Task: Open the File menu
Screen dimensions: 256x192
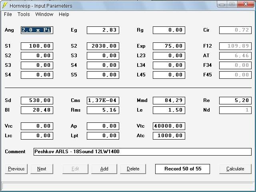Action: pos(8,14)
